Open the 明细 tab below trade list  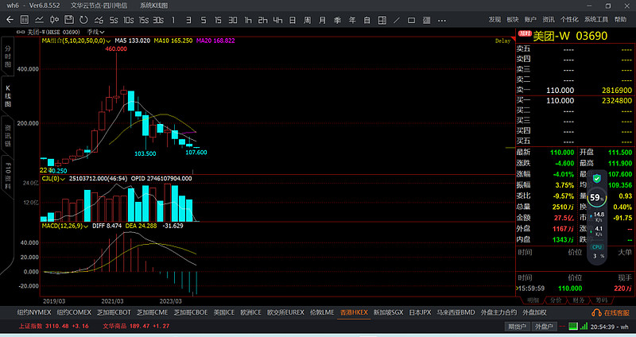pyautogui.click(x=533, y=300)
